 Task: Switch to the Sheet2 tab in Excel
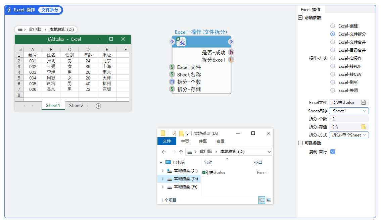(x=76, y=106)
